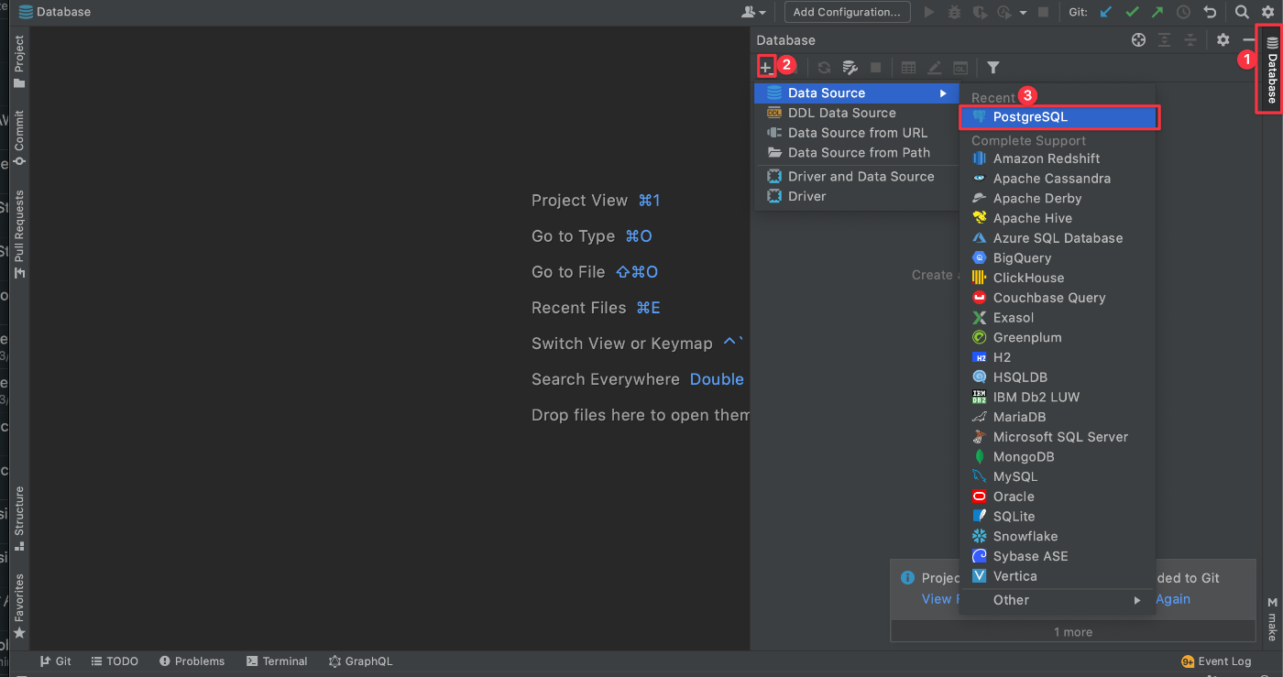
Task: Open the Problems tab in the bottom bar
Action: (x=192, y=661)
